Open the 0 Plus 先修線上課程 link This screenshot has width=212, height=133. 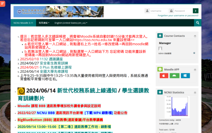(x=55, y=67)
